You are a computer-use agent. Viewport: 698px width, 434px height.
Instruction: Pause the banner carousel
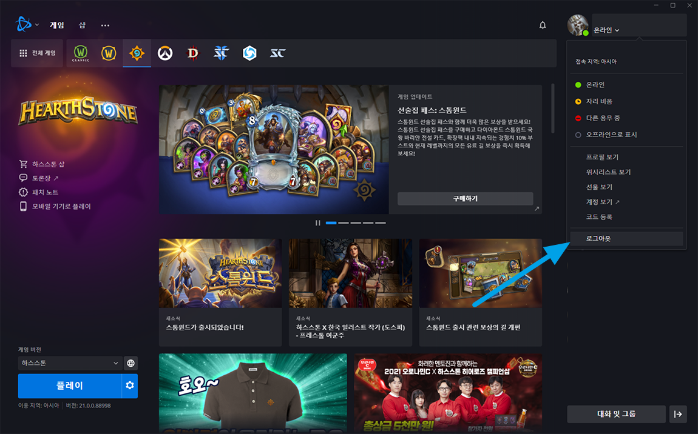pos(318,223)
